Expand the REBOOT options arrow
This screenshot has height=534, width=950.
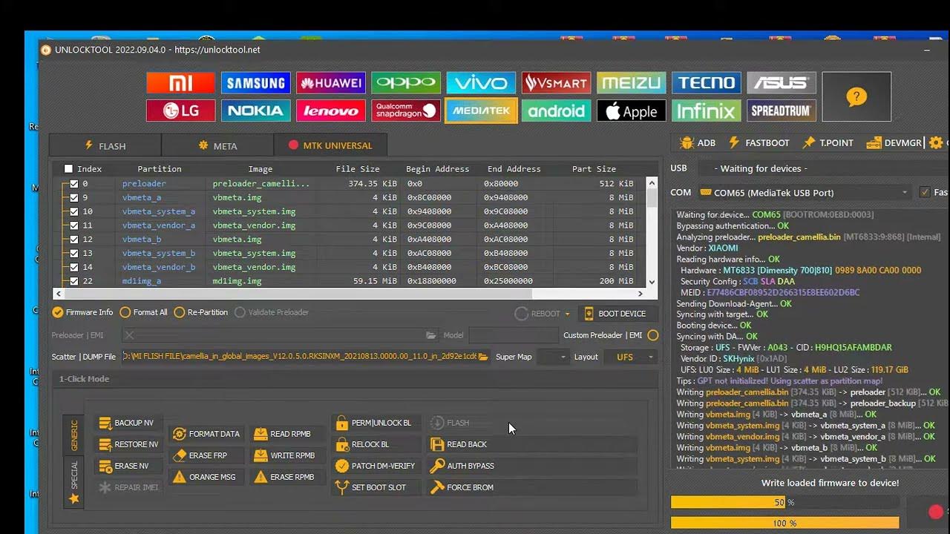click(x=567, y=314)
